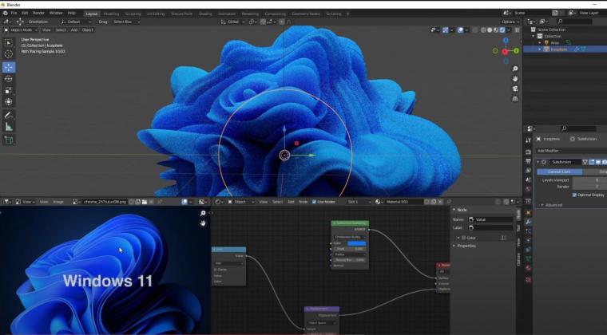Activate the Transform tool in the toolbar
The height and width of the screenshot is (335, 607).
tap(9, 101)
